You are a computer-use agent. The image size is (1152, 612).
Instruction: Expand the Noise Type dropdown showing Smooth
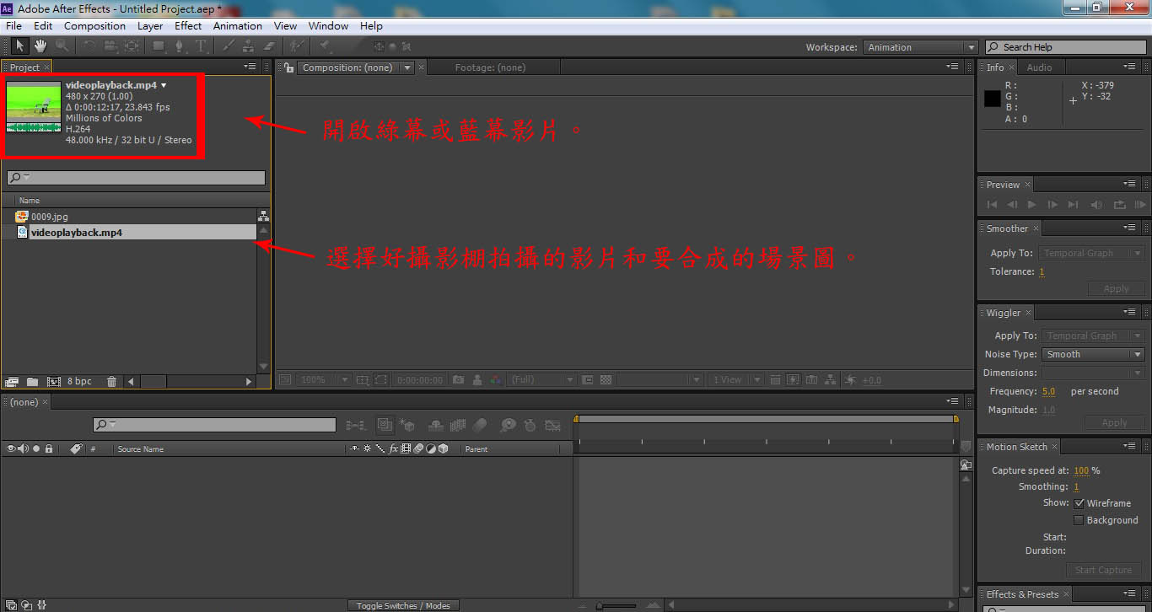tap(1092, 354)
